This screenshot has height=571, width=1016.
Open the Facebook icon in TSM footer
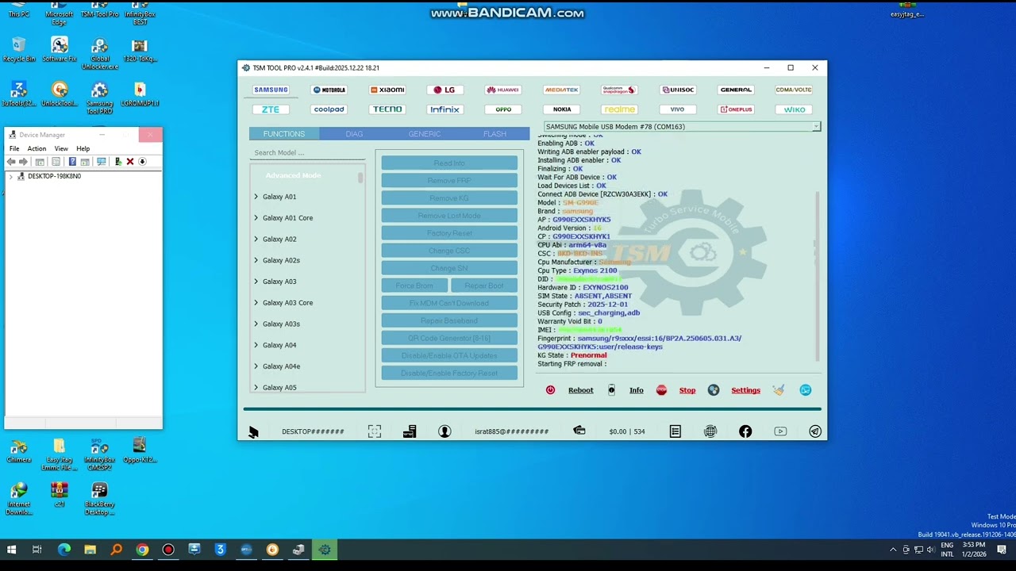tap(745, 431)
